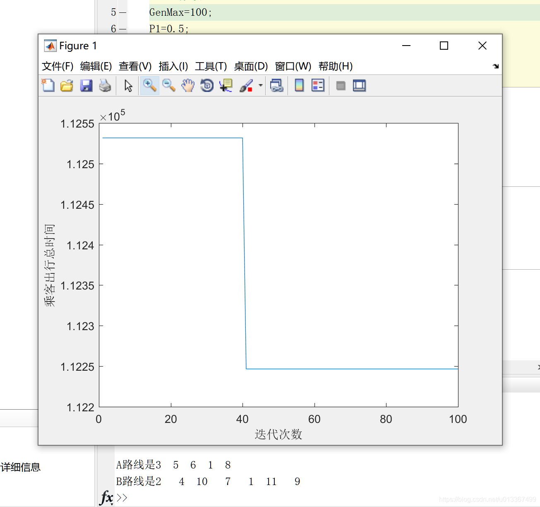
Task: Save the current figure
Action: [x=86, y=85]
